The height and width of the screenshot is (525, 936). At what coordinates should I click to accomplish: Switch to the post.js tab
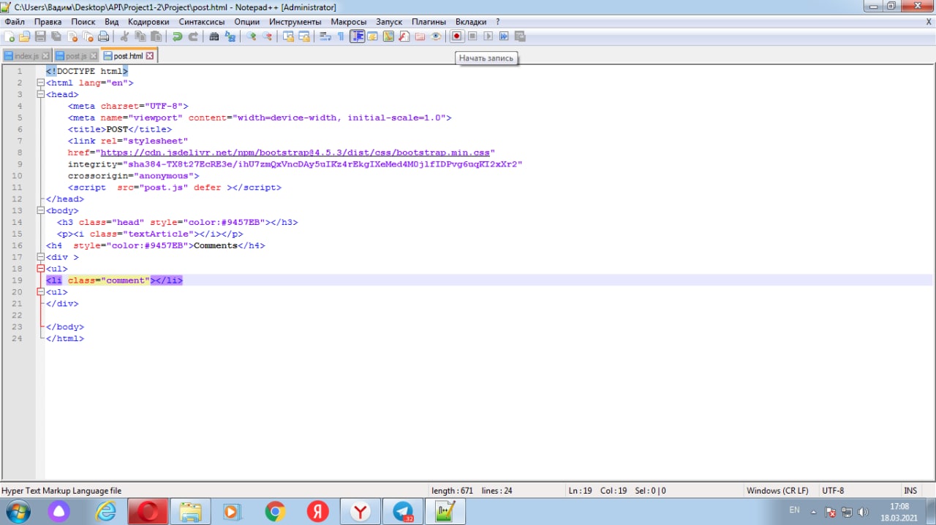(x=76, y=56)
